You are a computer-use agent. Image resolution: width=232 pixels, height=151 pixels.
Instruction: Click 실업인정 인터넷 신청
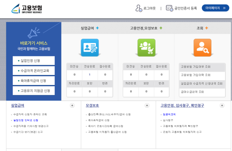coord(26,120)
